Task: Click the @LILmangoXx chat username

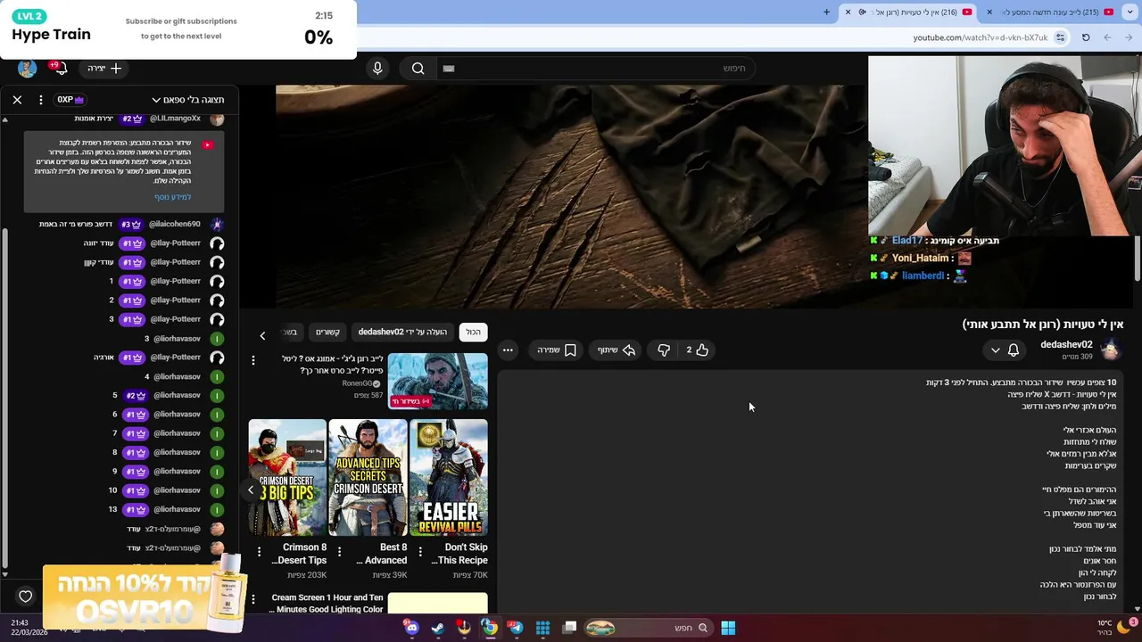Action: pos(175,119)
